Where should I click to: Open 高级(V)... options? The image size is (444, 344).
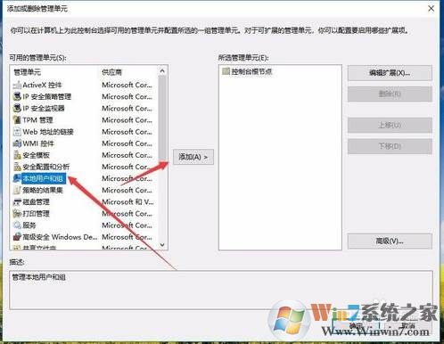tap(390, 241)
